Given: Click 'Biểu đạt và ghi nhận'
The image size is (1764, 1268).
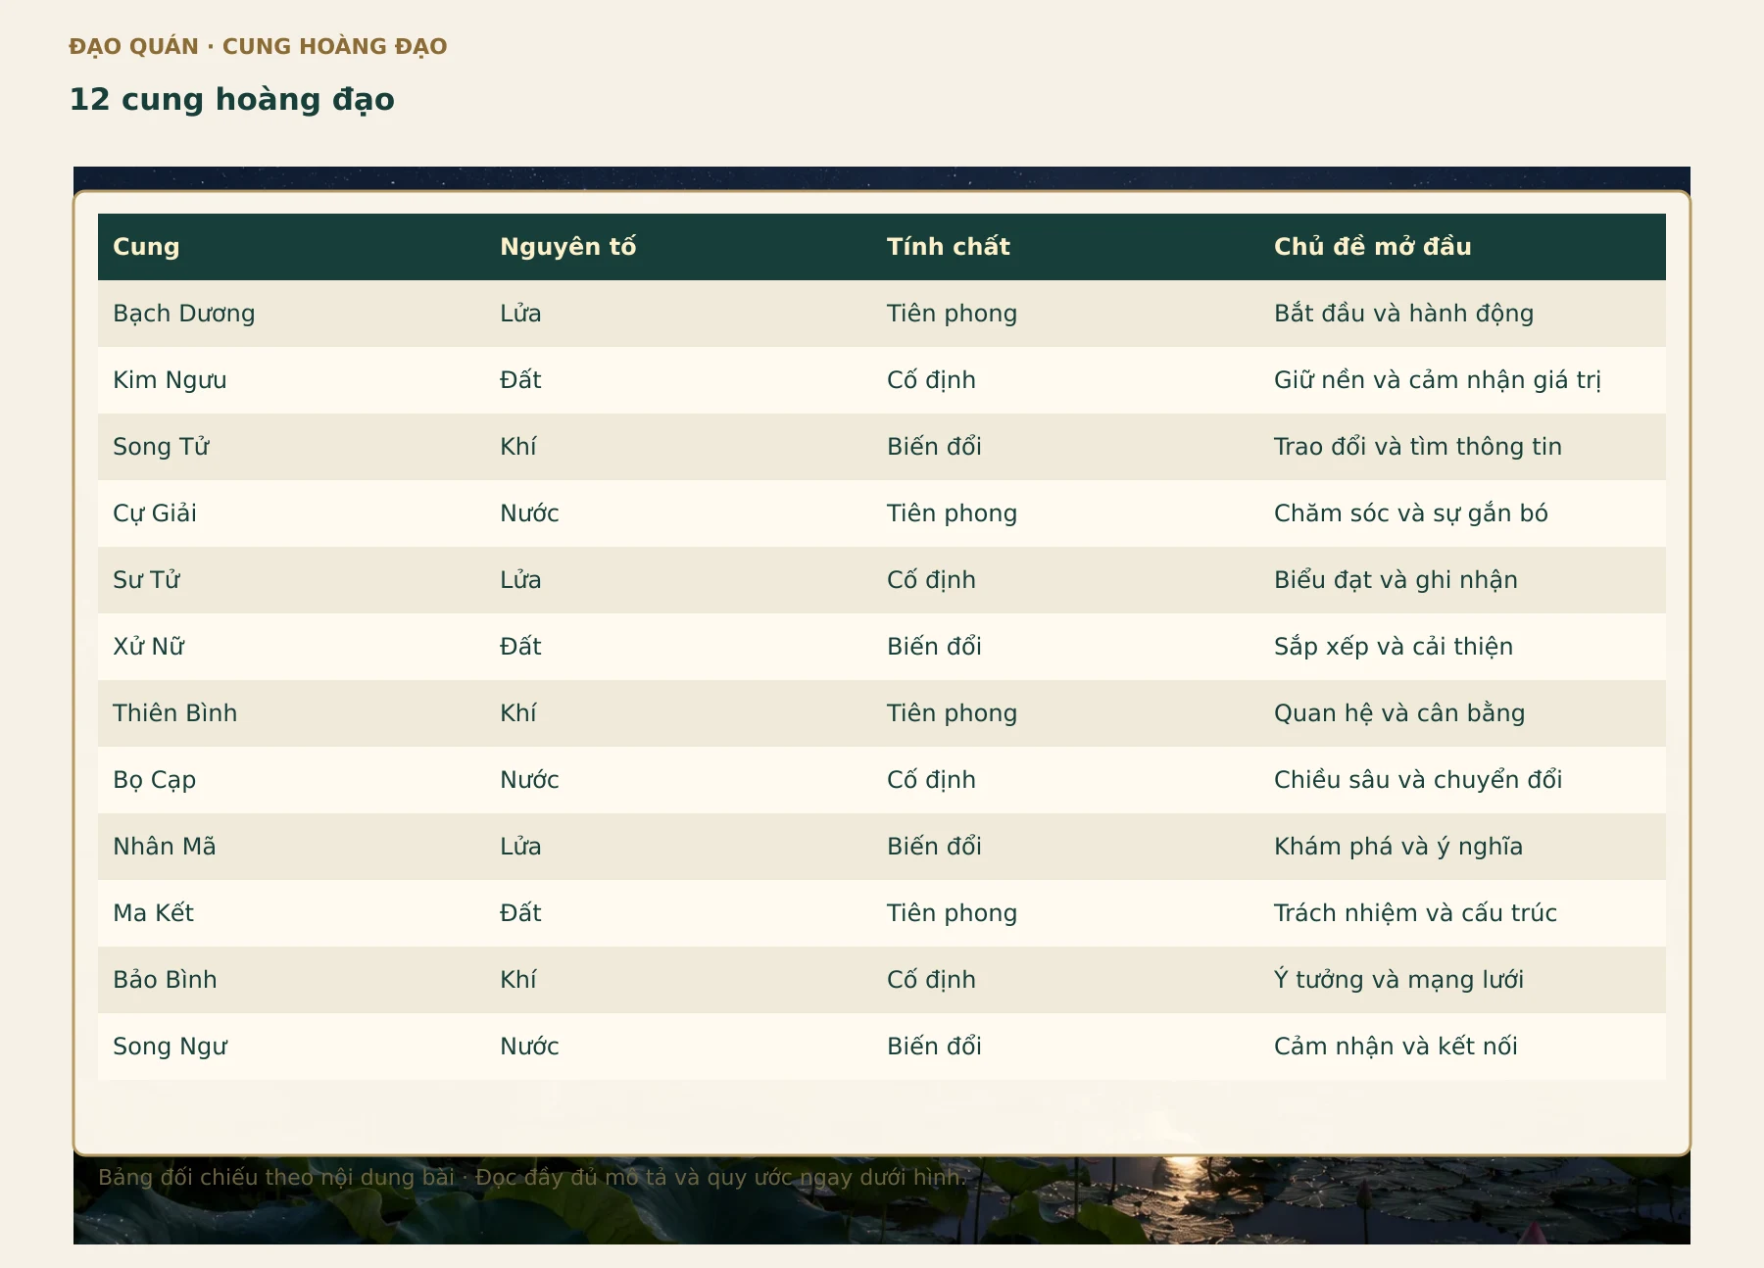Looking at the screenshot, I should 1396,580.
